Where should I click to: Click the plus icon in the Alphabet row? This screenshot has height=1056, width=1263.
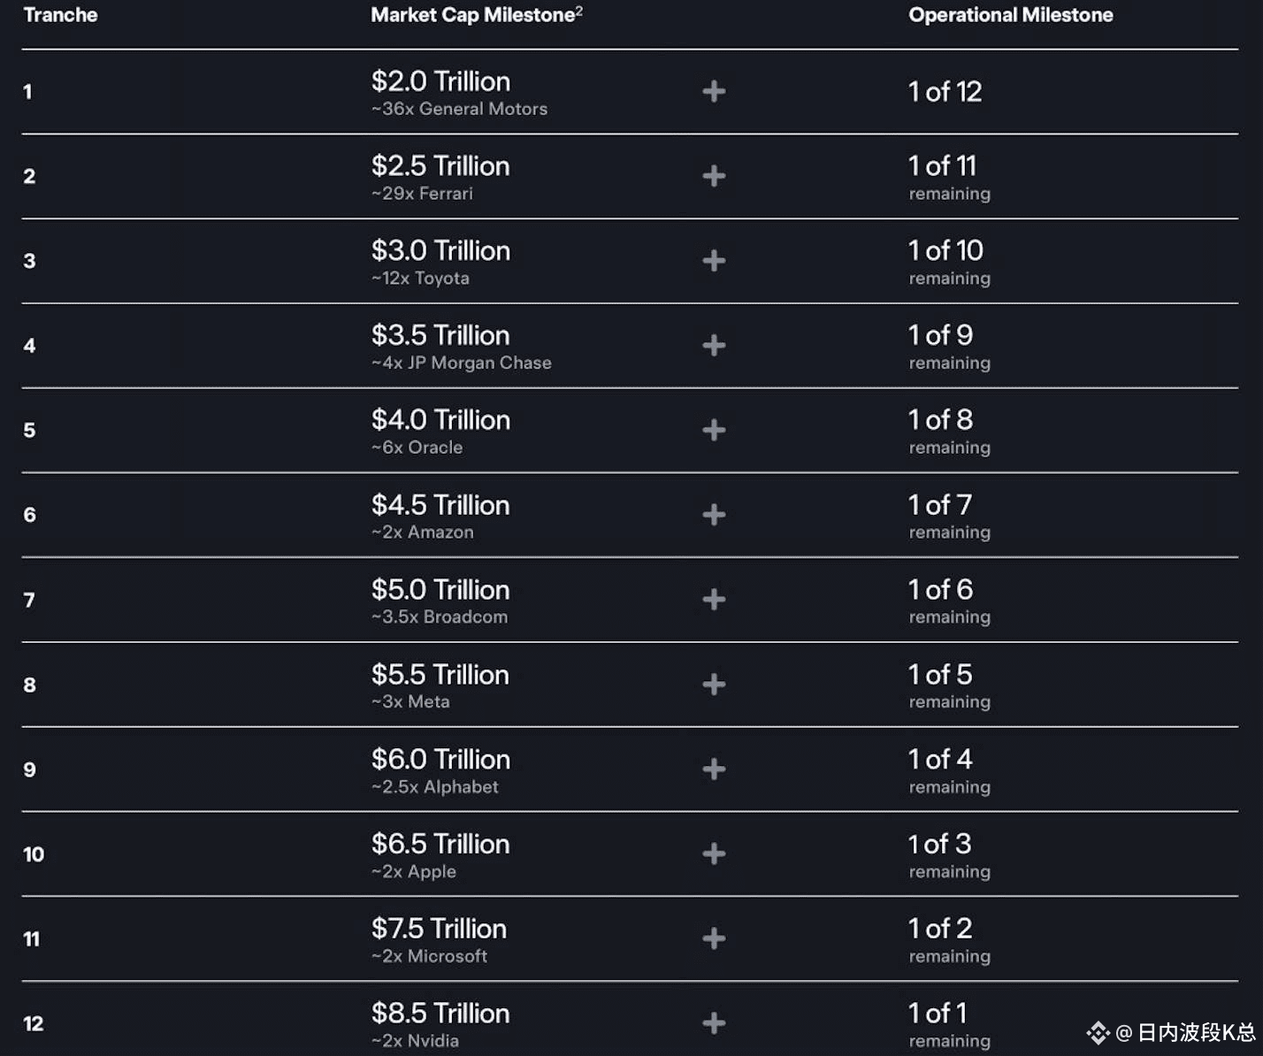tap(714, 769)
